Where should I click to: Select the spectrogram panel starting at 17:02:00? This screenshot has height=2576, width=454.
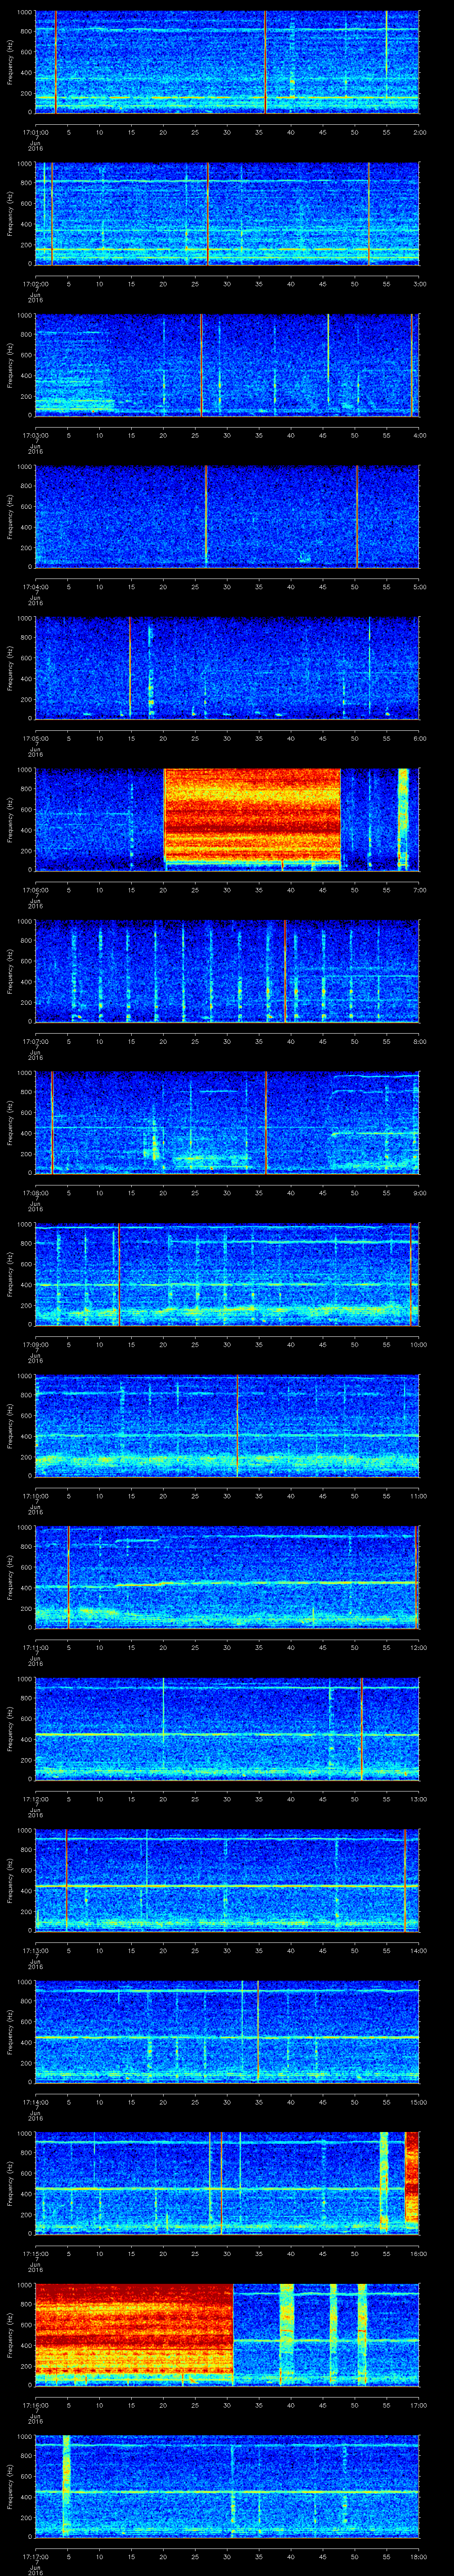click(x=227, y=214)
